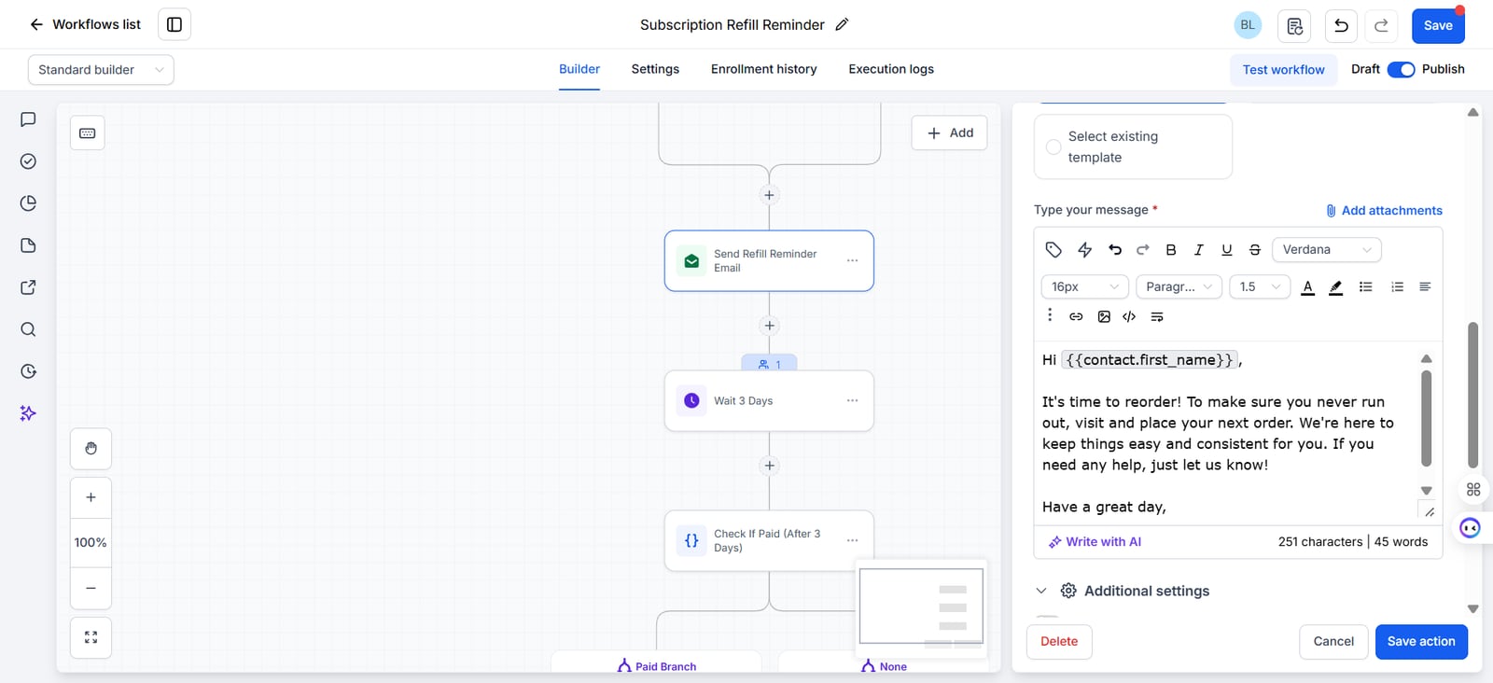Click the lightning trigger links icon
Viewport: 1493px width, 683px height.
coord(1084,249)
